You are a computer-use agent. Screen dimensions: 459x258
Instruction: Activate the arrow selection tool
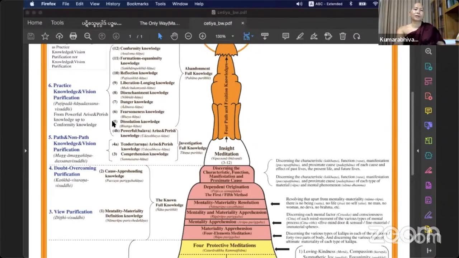pyautogui.click(x=160, y=36)
